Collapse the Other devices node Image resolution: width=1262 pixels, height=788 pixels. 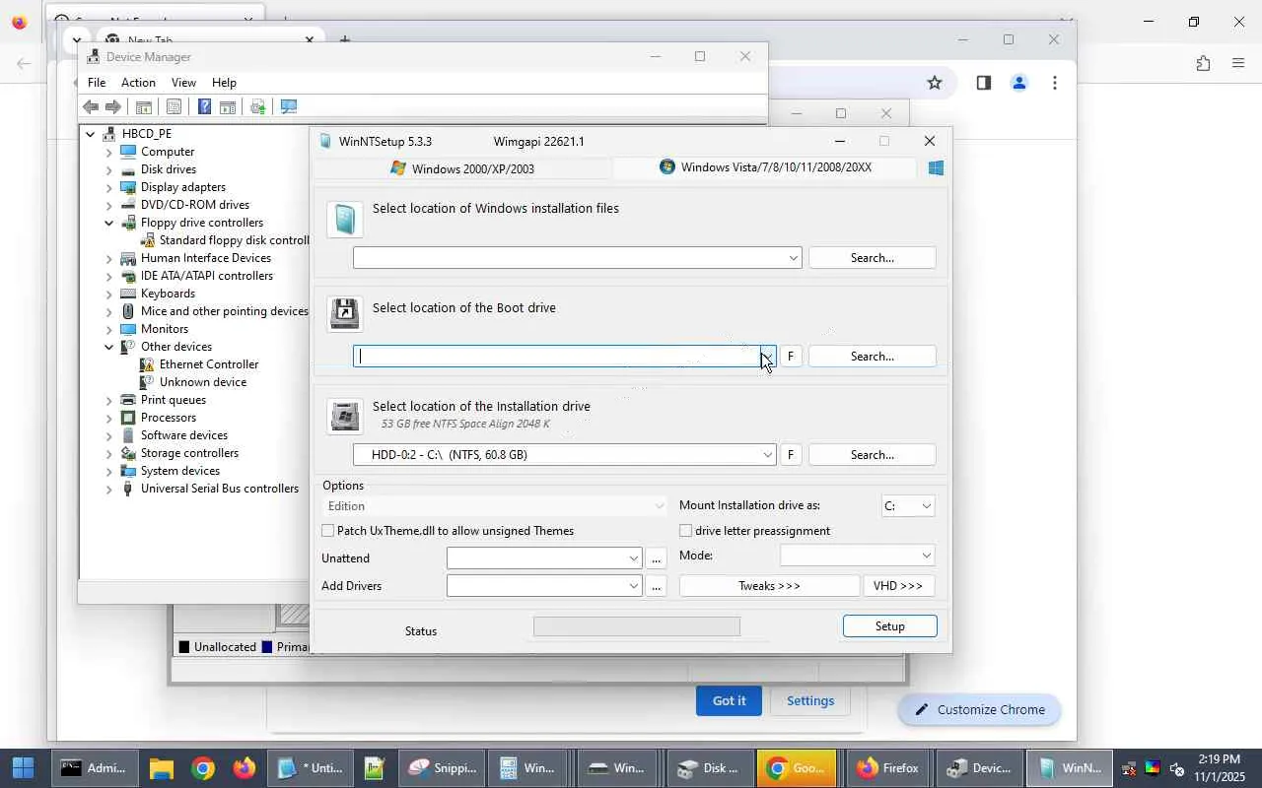pyautogui.click(x=109, y=347)
